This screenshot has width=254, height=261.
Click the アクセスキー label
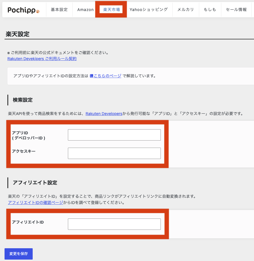[x=24, y=151]
